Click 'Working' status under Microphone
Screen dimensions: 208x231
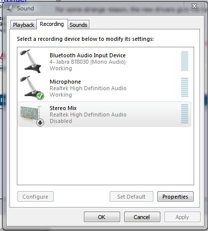(x=61, y=95)
